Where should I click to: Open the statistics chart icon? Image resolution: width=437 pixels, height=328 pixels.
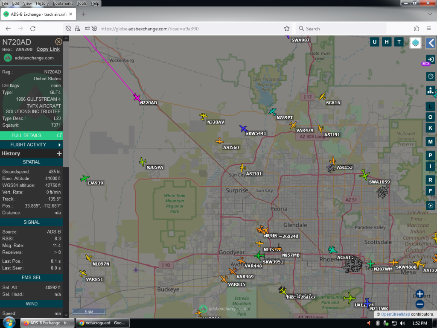(x=430, y=91)
